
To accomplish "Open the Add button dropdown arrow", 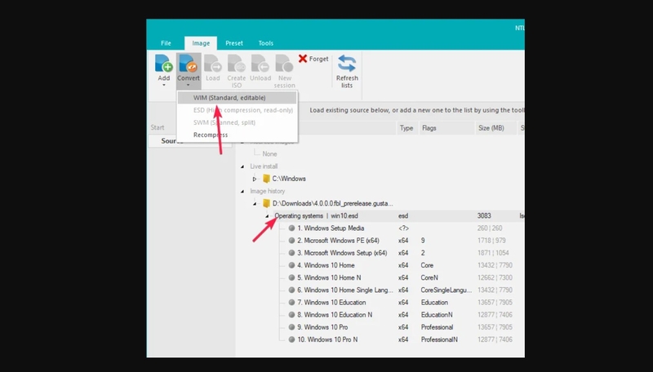I will pos(164,85).
